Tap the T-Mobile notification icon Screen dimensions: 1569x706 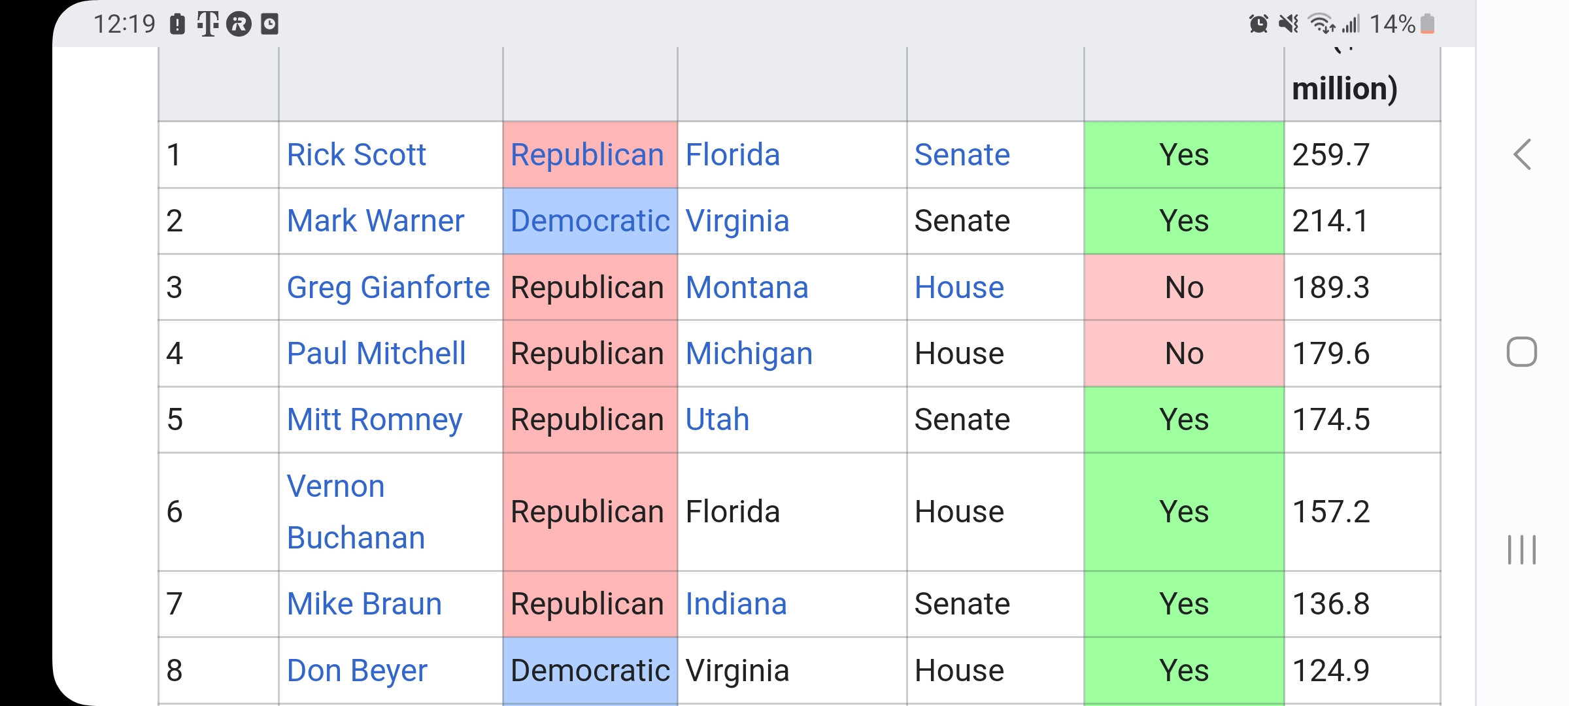(x=207, y=24)
